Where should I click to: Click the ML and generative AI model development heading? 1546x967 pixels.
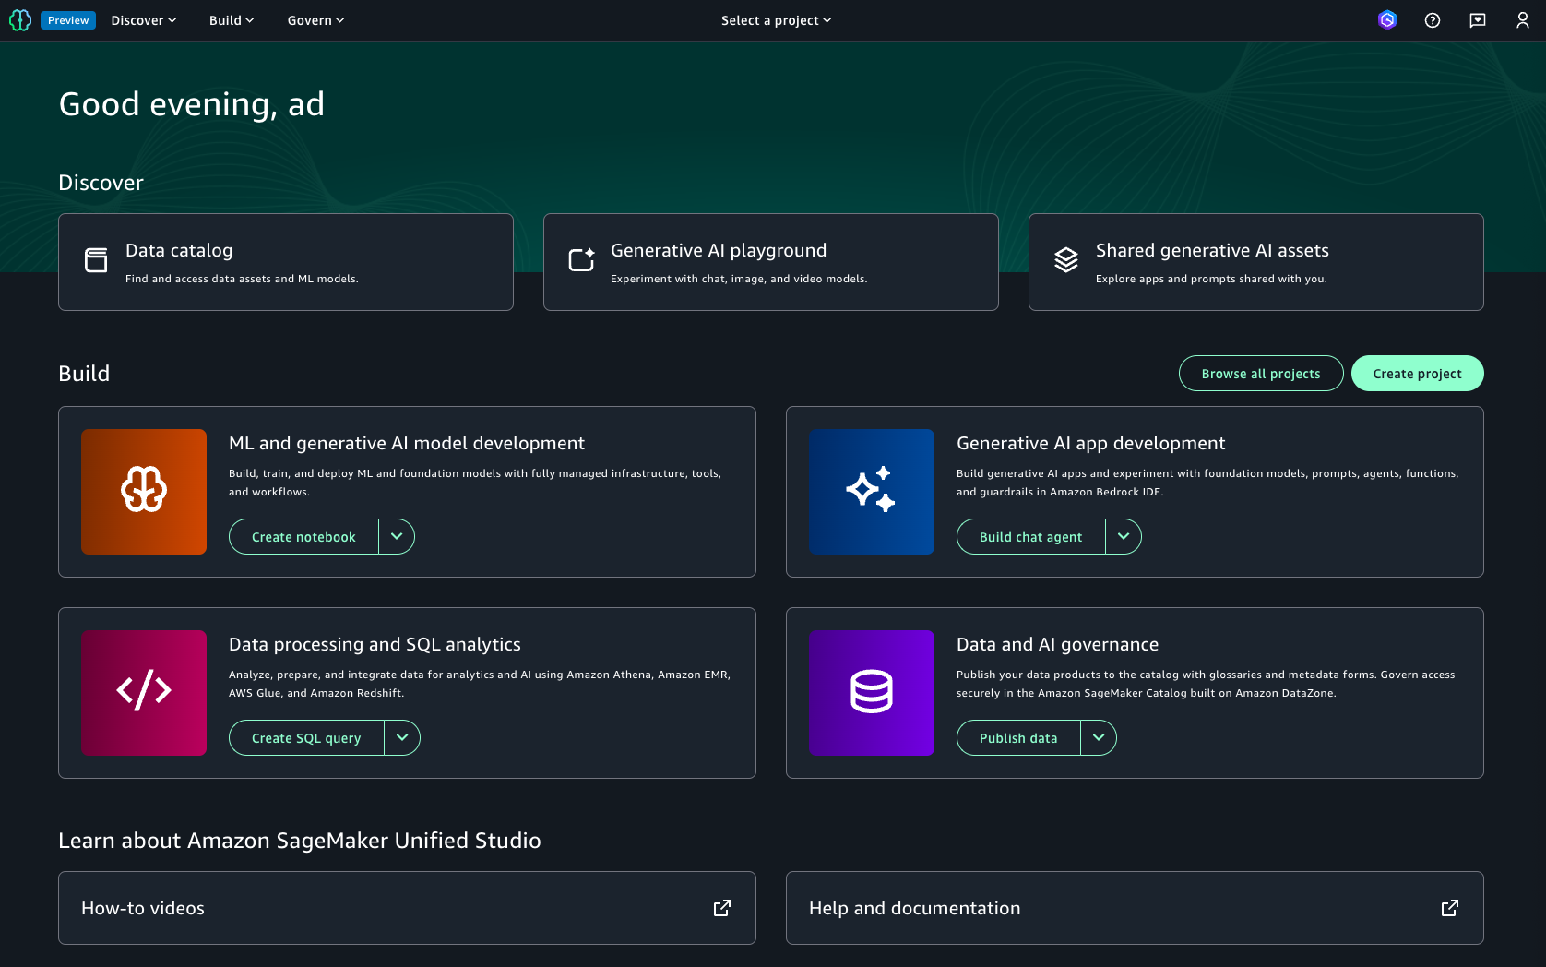tap(407, 443)
